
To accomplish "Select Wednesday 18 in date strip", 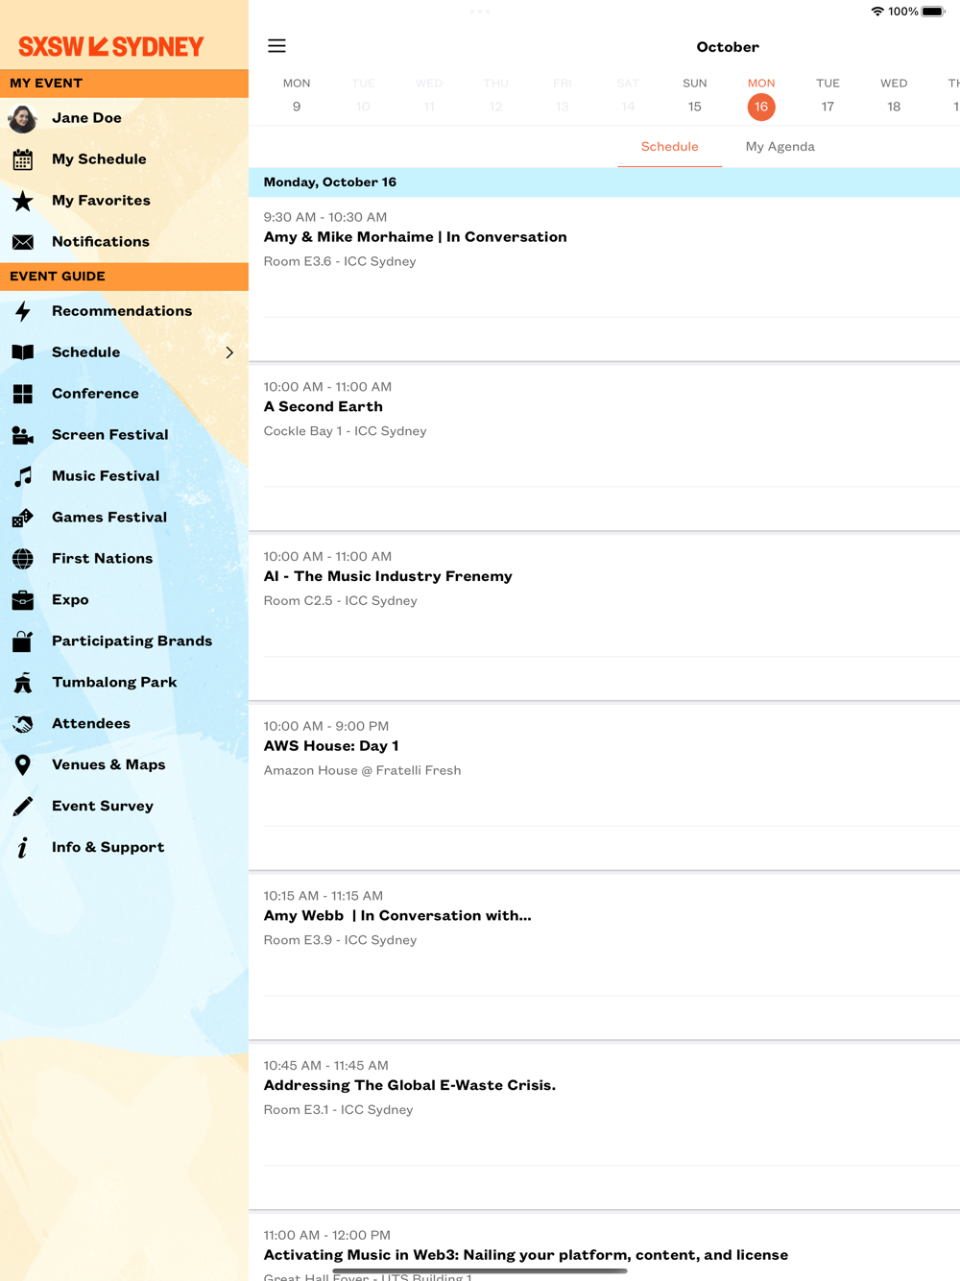I will [x=894, y=95].
